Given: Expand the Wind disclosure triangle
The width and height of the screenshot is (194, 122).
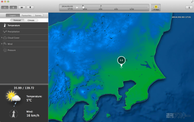Looking at the screenshot, I should tap(2, 44).
